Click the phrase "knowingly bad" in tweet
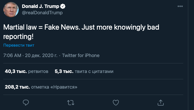 click(136, 28)
